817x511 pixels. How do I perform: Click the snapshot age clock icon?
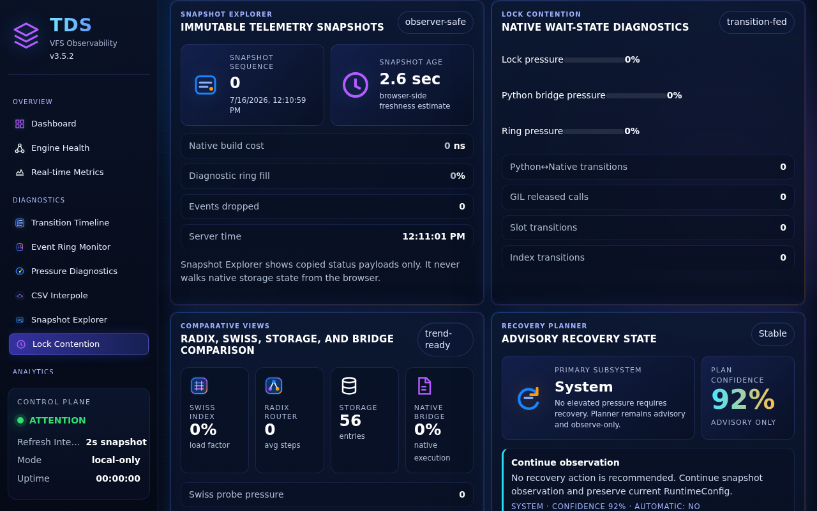pos(356,85)
